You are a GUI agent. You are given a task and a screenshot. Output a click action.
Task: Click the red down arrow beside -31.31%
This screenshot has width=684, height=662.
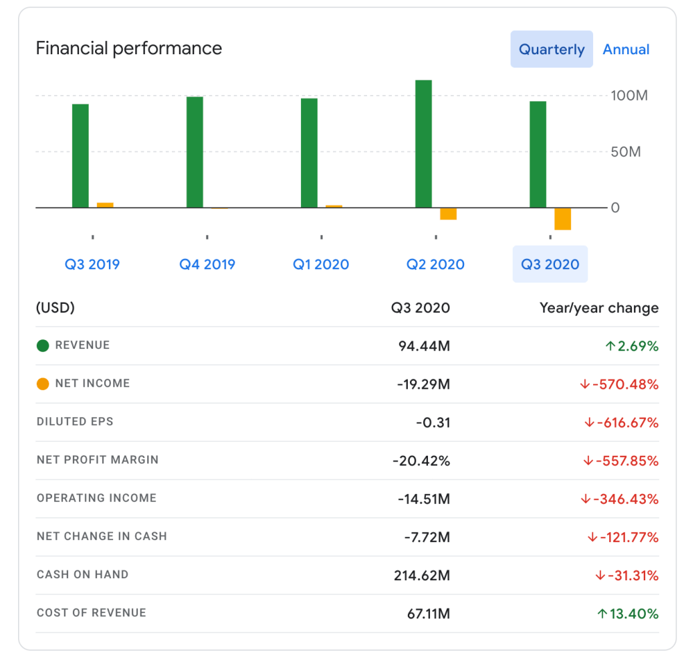click(600, 576)
